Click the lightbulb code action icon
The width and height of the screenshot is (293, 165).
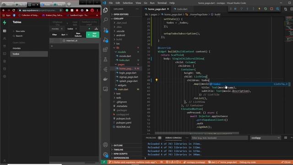[x=157, y=80]
